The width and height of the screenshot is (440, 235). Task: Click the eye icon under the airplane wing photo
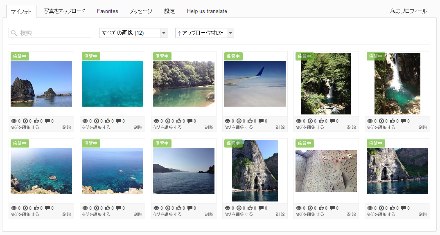coord(228,121)
